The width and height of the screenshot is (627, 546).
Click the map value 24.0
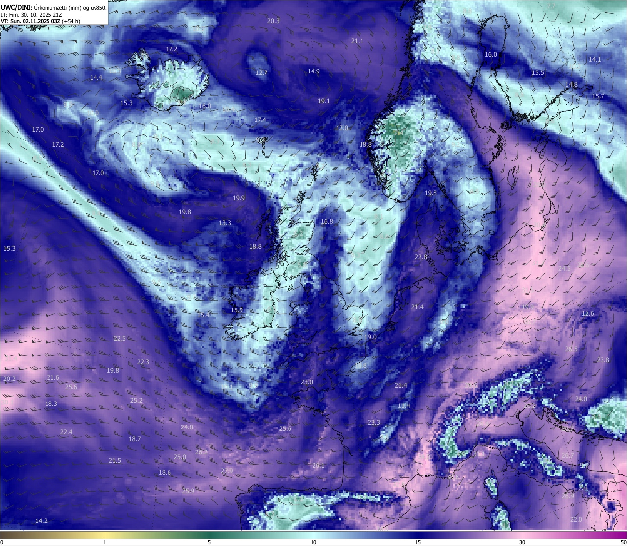point(581,400)
